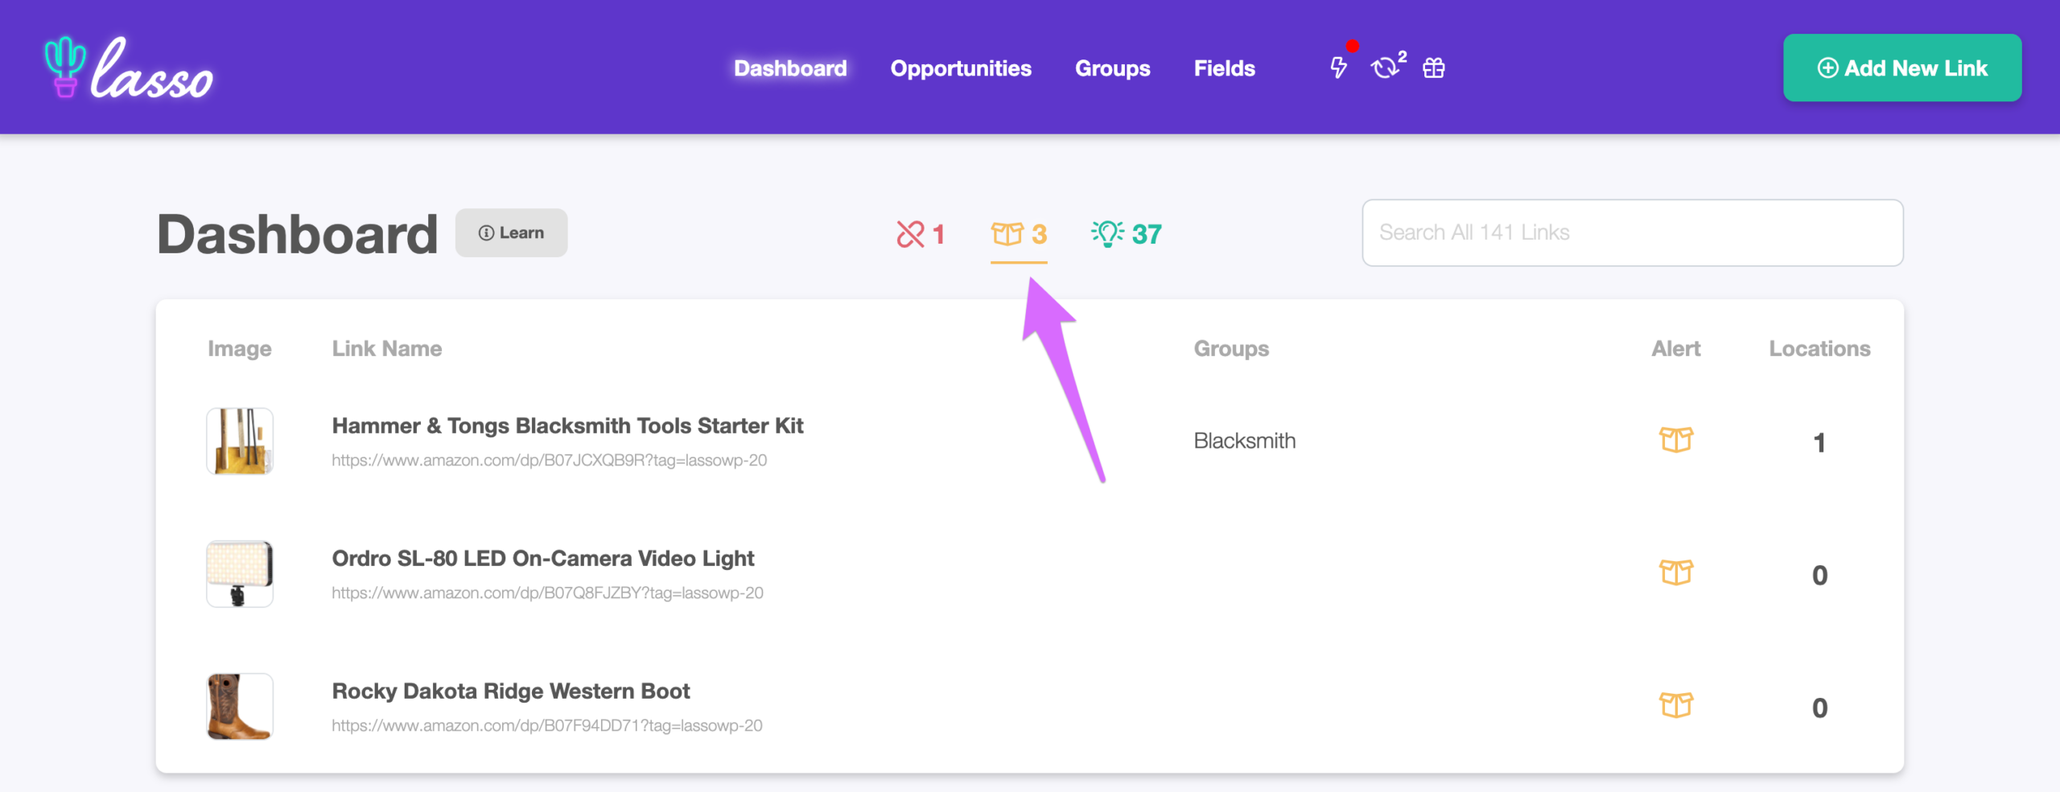Focus the Search All 141 Links field
Image resolution: width=2060 pixels, height=792 pixels.
(x=1632, y=232)
